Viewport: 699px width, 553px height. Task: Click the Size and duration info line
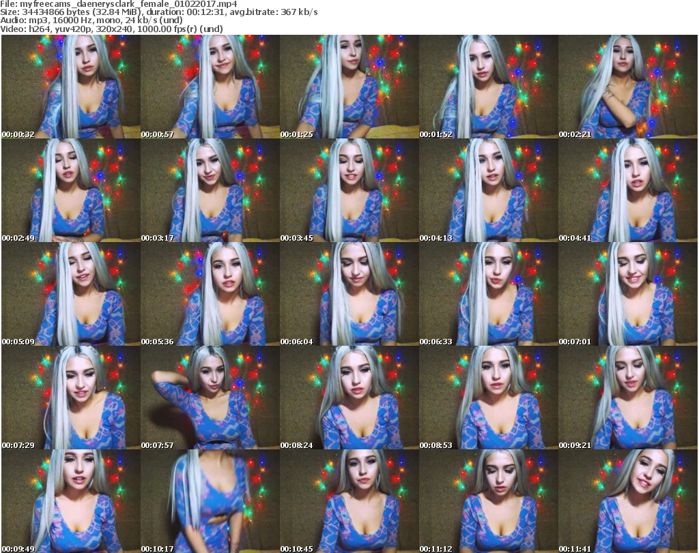pos(159,12)
